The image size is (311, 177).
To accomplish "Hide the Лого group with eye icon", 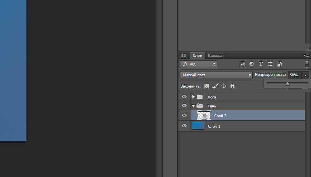I will (x=184, y=97).
